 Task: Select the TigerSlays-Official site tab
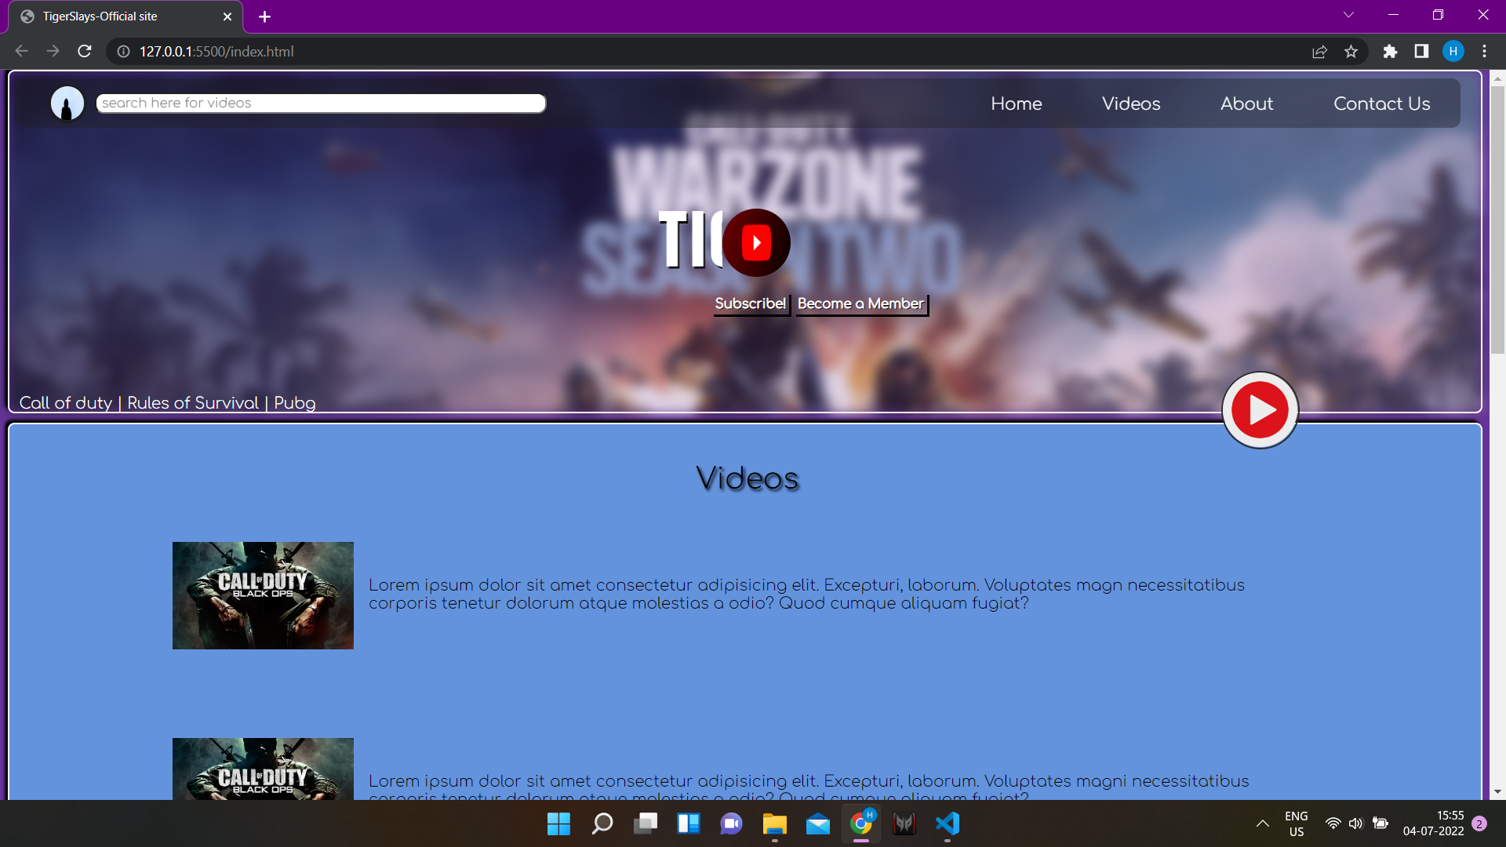point(125,16)
